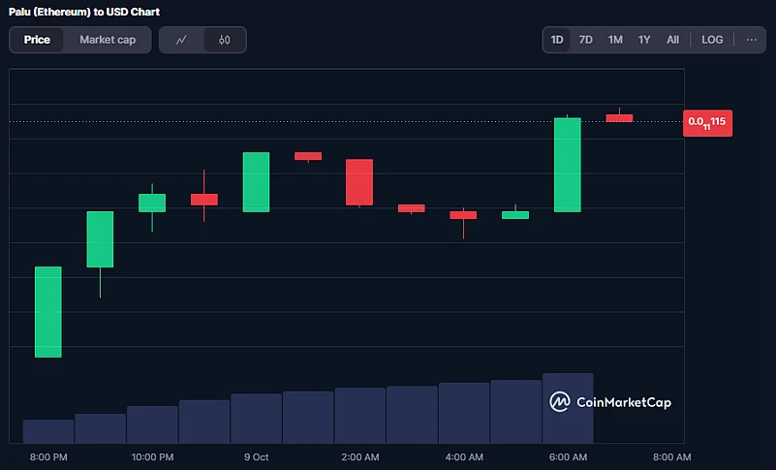Show All time price history
The width and height of the screenshot is (776, 470).
coord(672,40)
